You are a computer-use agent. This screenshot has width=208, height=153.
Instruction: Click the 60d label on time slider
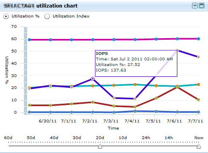point(8,138)
